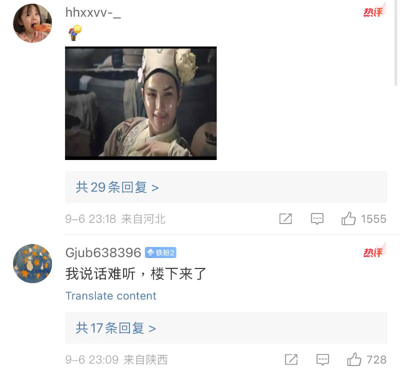Click Translate content link
400x375 pixels.
pos(110,296)
